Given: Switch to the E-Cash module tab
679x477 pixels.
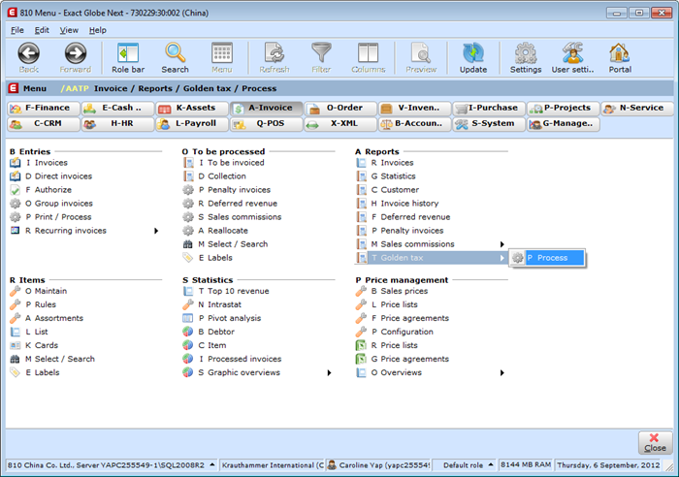Looking at the screenshot, I should coord(117,109).
